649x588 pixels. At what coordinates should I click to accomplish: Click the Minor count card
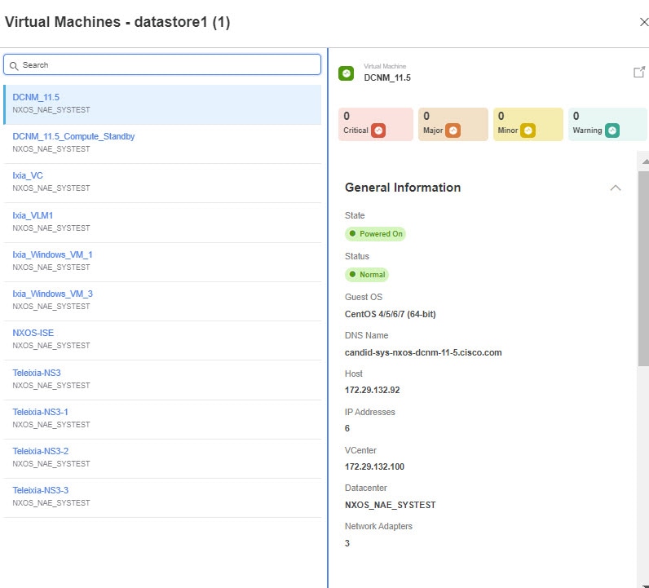coord(528,124)
